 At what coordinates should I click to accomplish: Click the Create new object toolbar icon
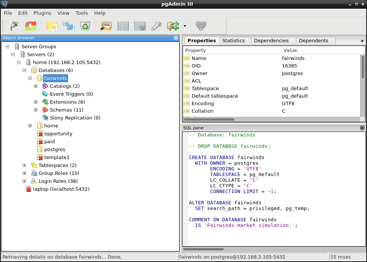[x=68, y=26]
